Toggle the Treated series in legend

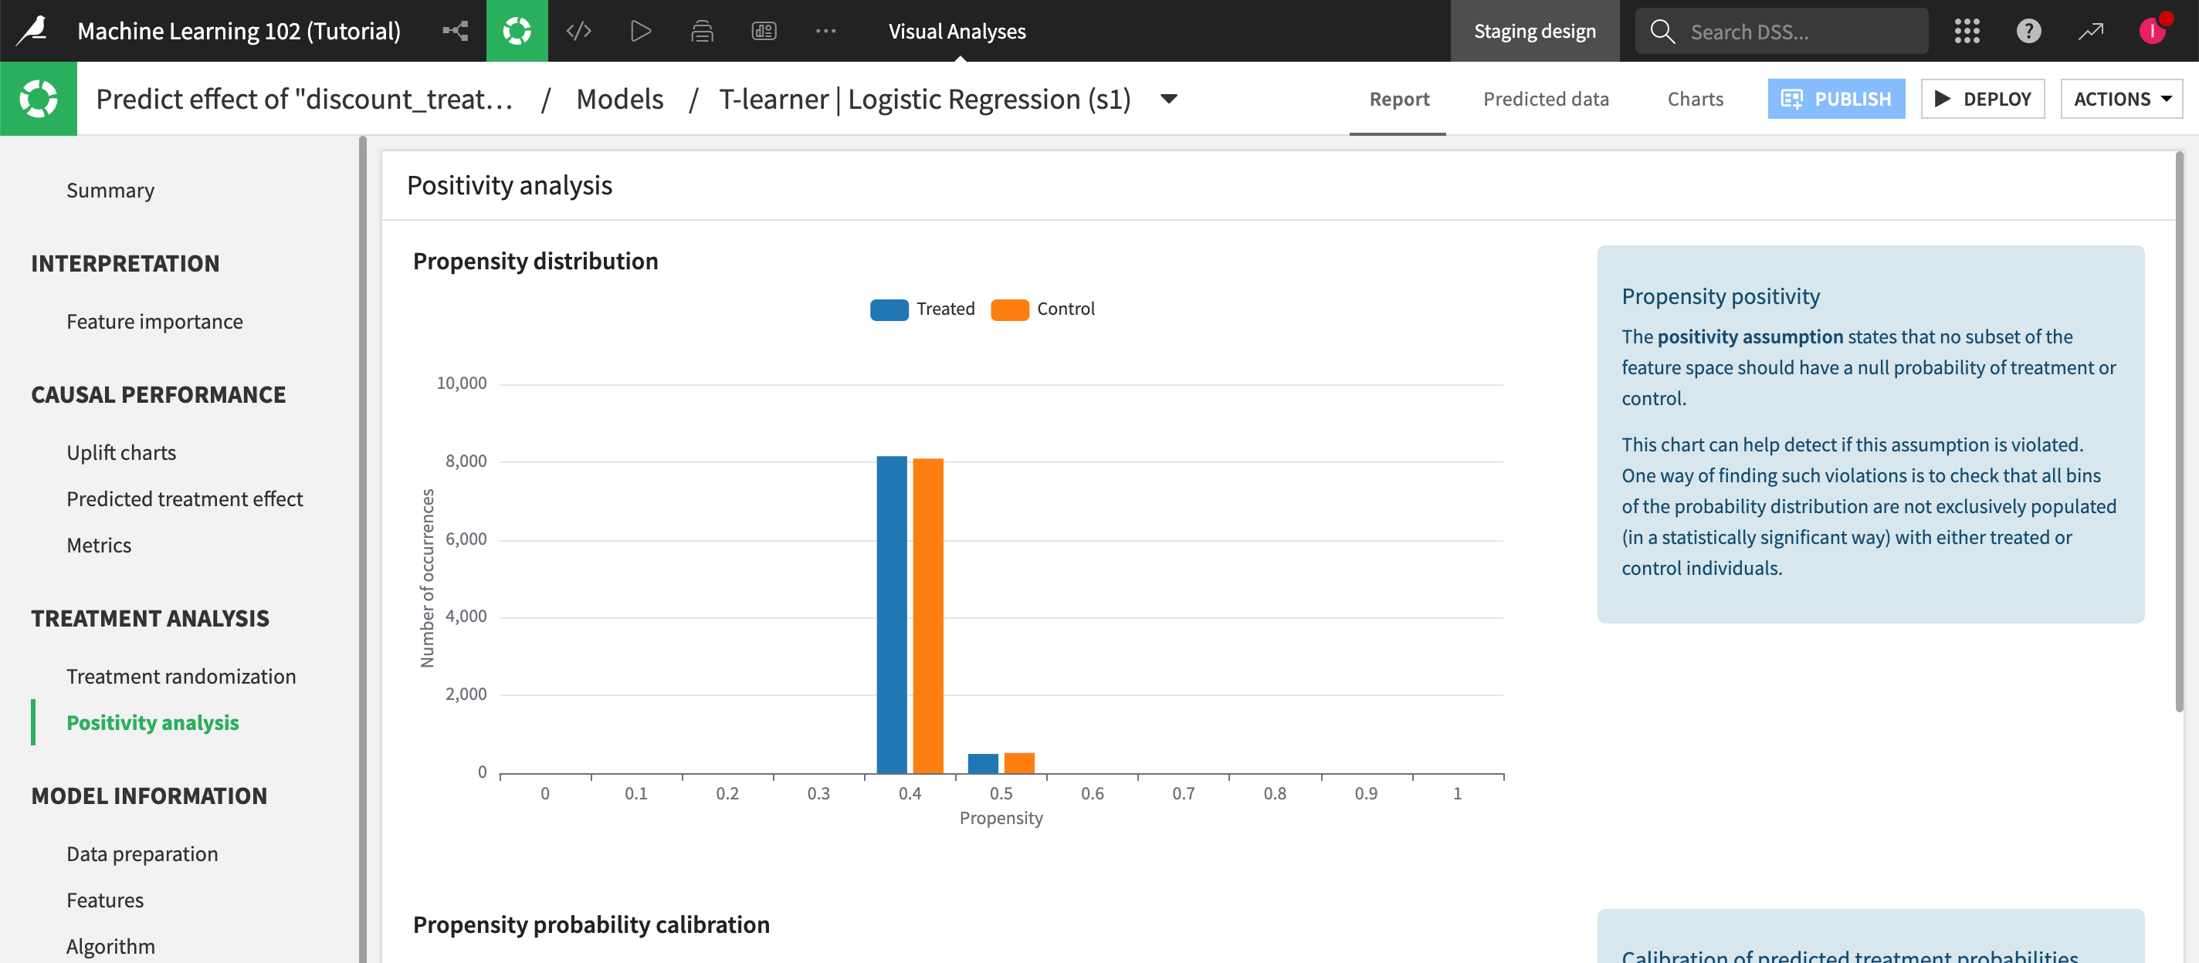tap(923, 309)
